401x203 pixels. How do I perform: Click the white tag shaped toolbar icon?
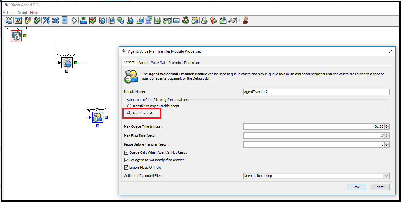(74, 20)
